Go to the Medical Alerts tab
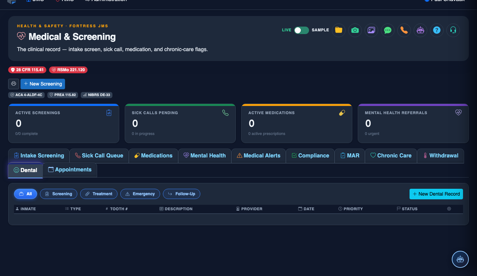Screen dimensions: 477x276 pyautogui.click(x=259, y=156)
